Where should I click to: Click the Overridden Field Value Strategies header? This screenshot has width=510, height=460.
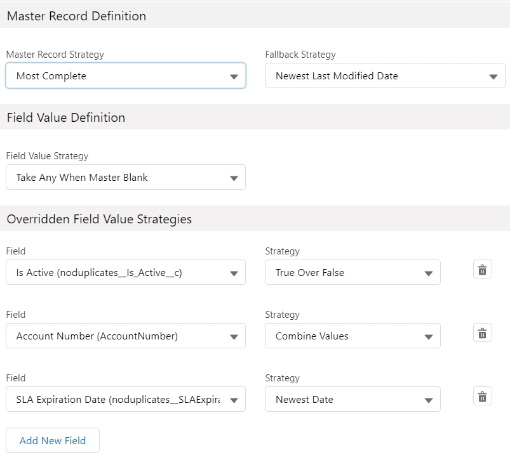tap(99, 219)
